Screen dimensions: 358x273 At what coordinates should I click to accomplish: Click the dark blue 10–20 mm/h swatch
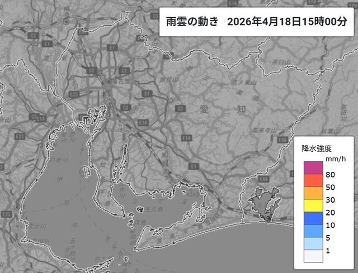pyautogui.click(x=313, y=218)
